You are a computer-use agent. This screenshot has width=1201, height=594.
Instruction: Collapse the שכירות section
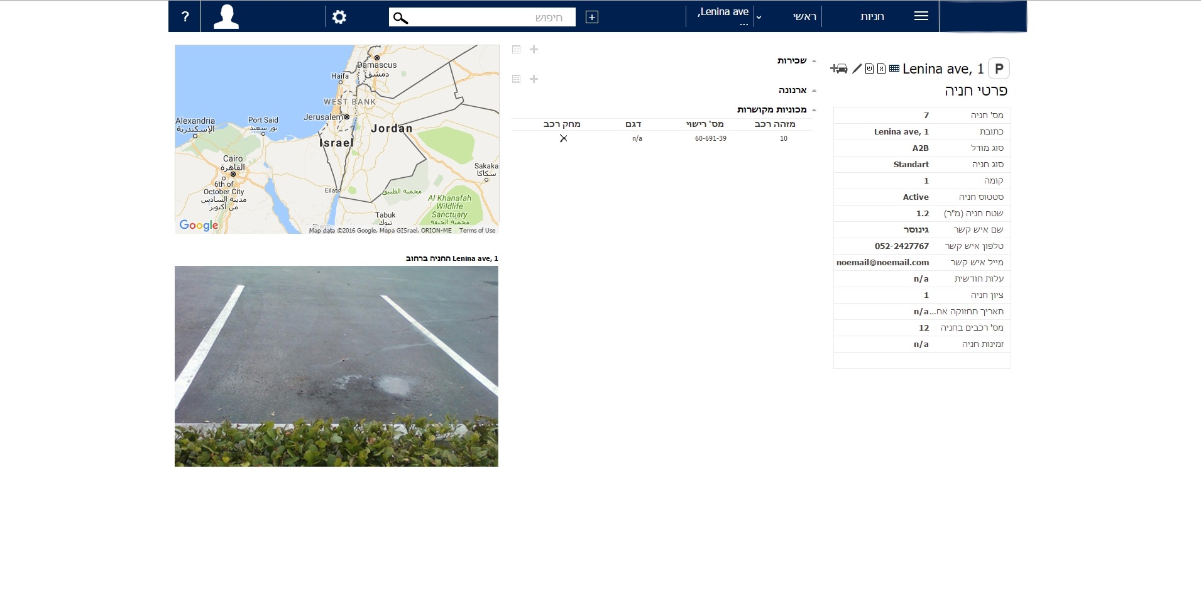[x=814, y=61]
